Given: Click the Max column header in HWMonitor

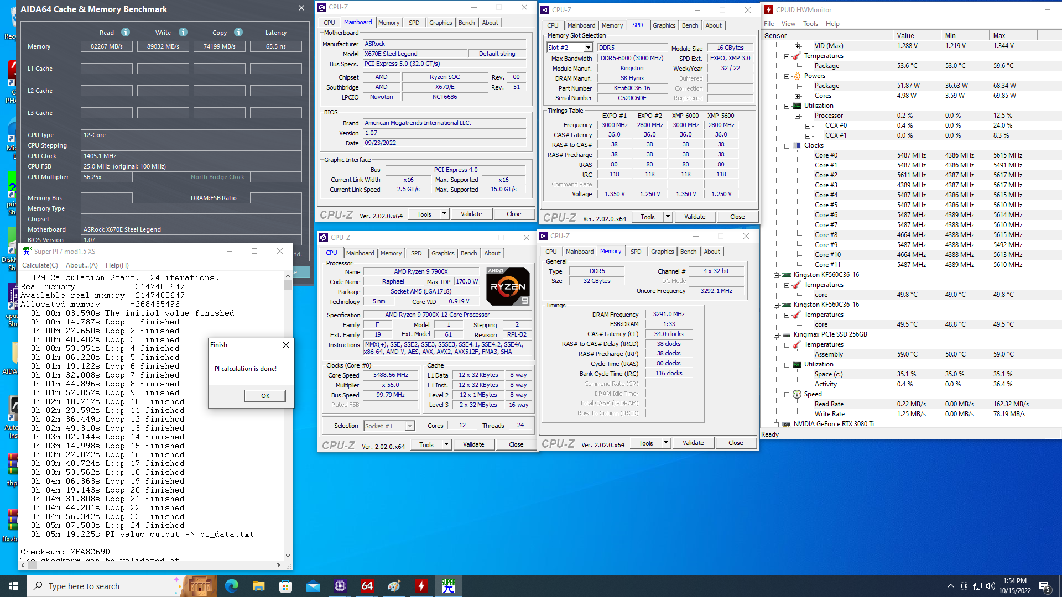Looking at the screenshot, I should tap(1013, 35).
